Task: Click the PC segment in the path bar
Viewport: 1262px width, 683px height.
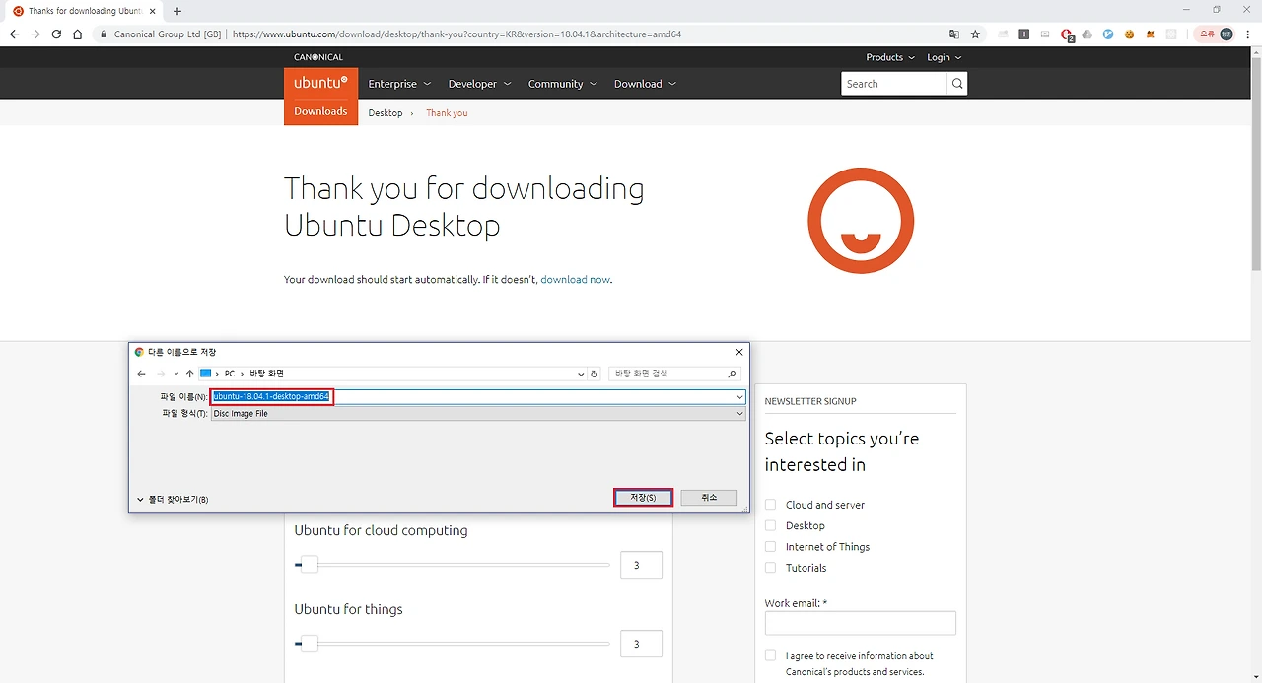Action: pyautogui.click(x=230, y=374)
